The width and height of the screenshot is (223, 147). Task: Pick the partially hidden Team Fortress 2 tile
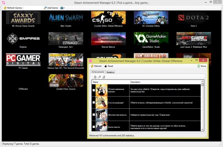(x=151, y=56)
